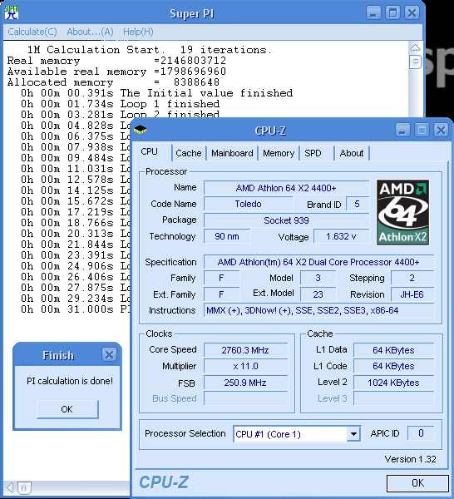Click the CPU #1 (Core 1) combo box
Image resolution: width=454 pixels, height=499 pixels.
297,434
